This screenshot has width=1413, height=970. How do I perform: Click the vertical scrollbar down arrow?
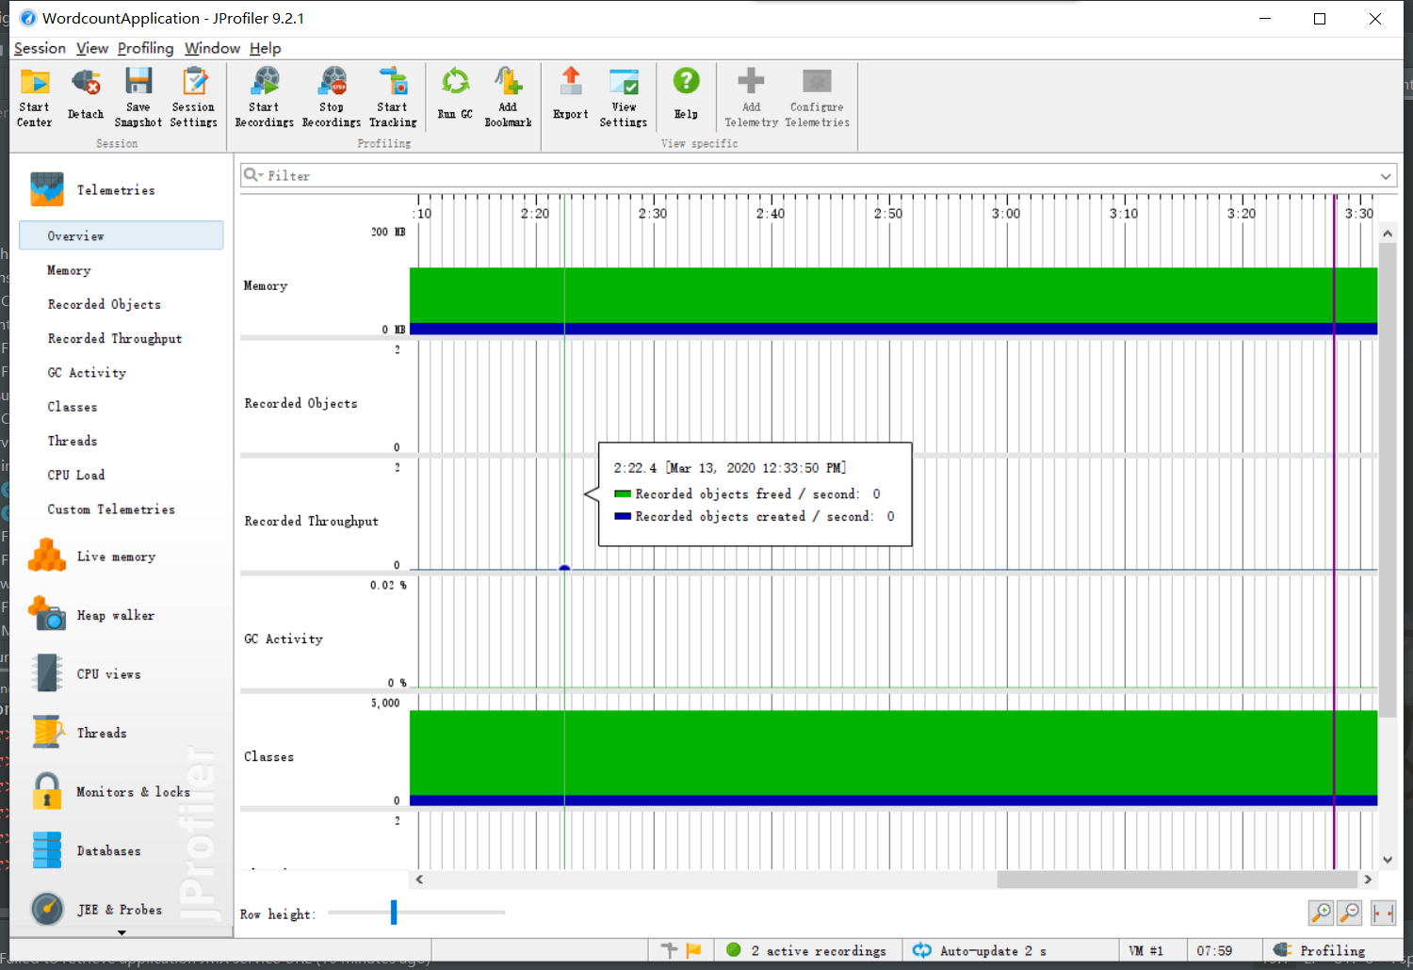point(1387,860)
